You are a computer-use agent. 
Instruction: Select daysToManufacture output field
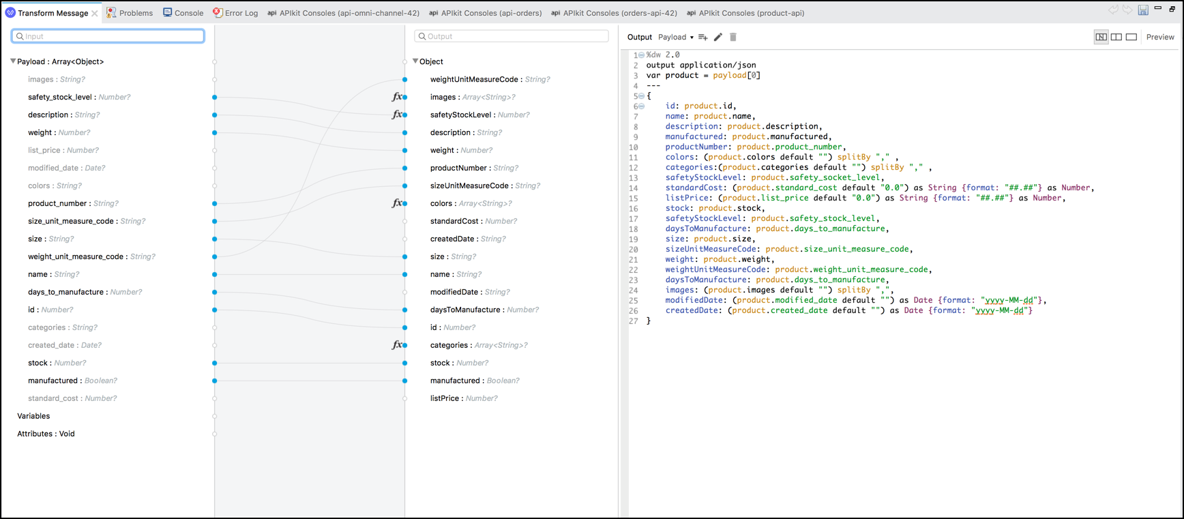click(x=484, y=310)
